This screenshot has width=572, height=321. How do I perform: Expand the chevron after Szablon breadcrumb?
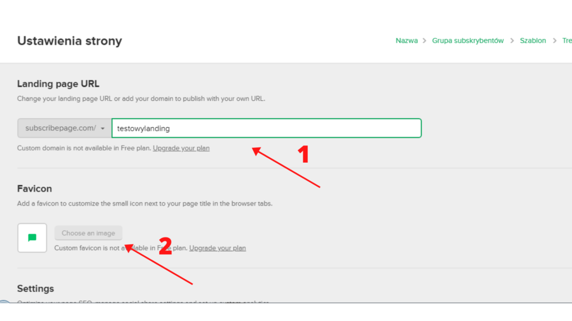tap(554, 40)
